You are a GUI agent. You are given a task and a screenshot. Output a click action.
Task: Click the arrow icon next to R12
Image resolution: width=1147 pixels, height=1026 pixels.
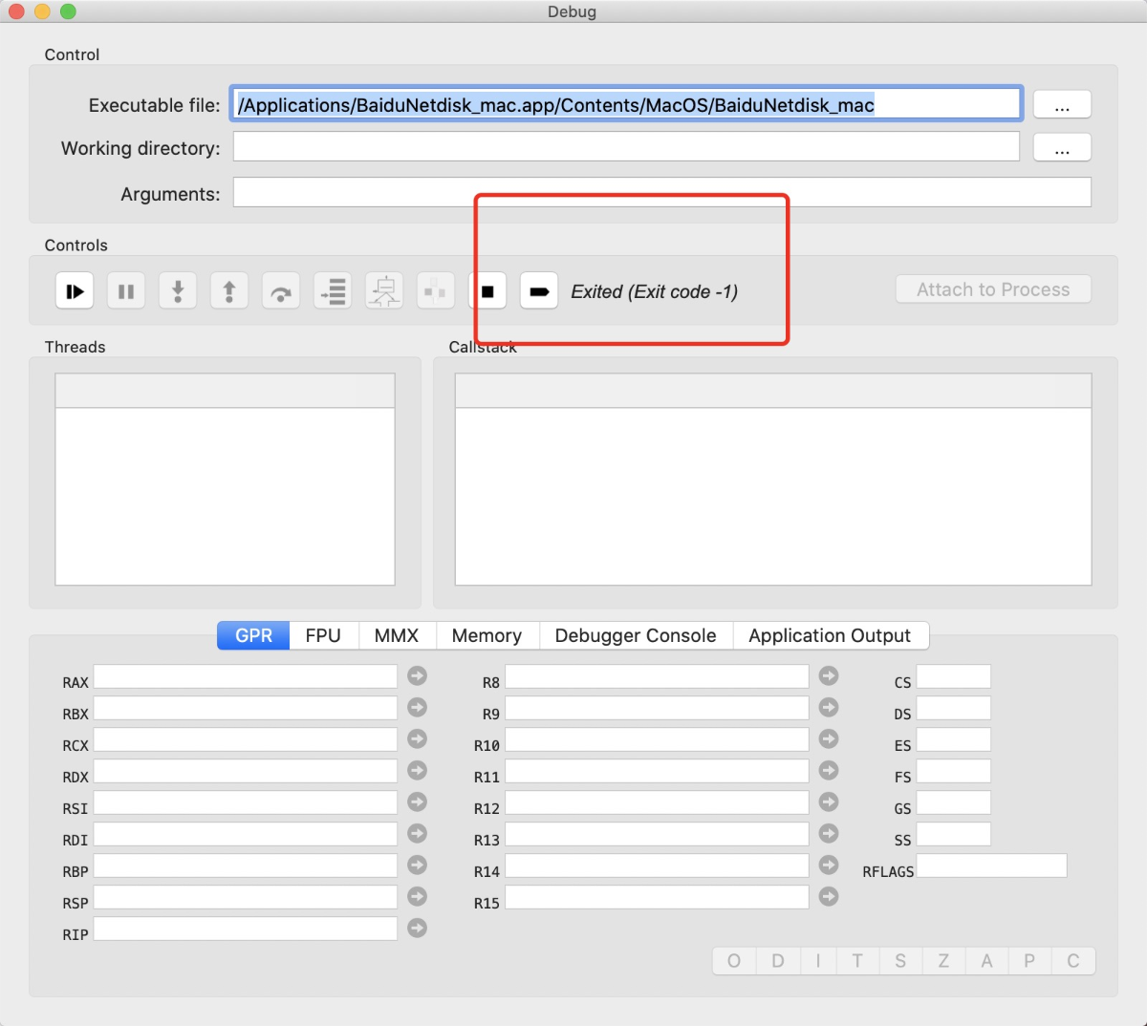pyautogui.click(x=830, y=802)
